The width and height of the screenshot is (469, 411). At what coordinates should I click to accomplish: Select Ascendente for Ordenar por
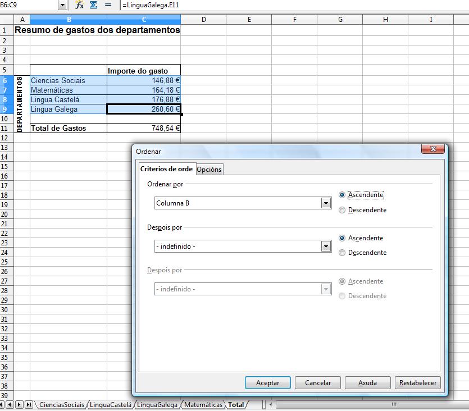point(342,195)
